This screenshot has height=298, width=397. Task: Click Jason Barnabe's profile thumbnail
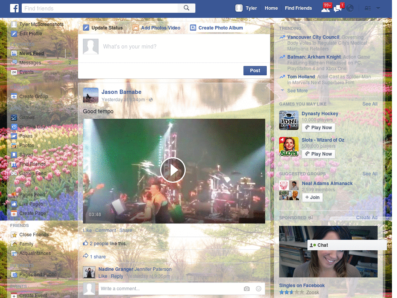tap(91, 95)
